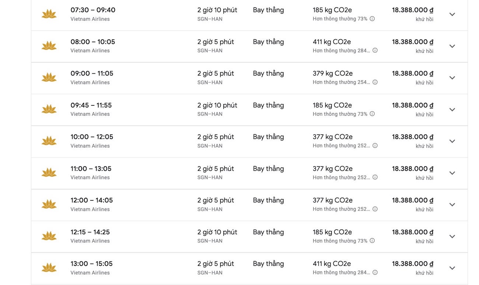Select the 11:00 – 13:05 flight time
479x285 pixels.
[x=91, y=169]
